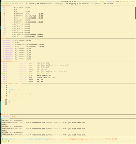The height and width of the screenshot is (144, 136).
Task: Click output line halted PC 0x000000c2
Action: (13, 120)
